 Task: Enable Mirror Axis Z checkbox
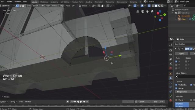(176, 68)
